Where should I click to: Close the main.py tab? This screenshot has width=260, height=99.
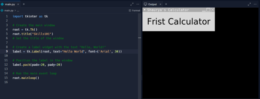click(18, 4)
